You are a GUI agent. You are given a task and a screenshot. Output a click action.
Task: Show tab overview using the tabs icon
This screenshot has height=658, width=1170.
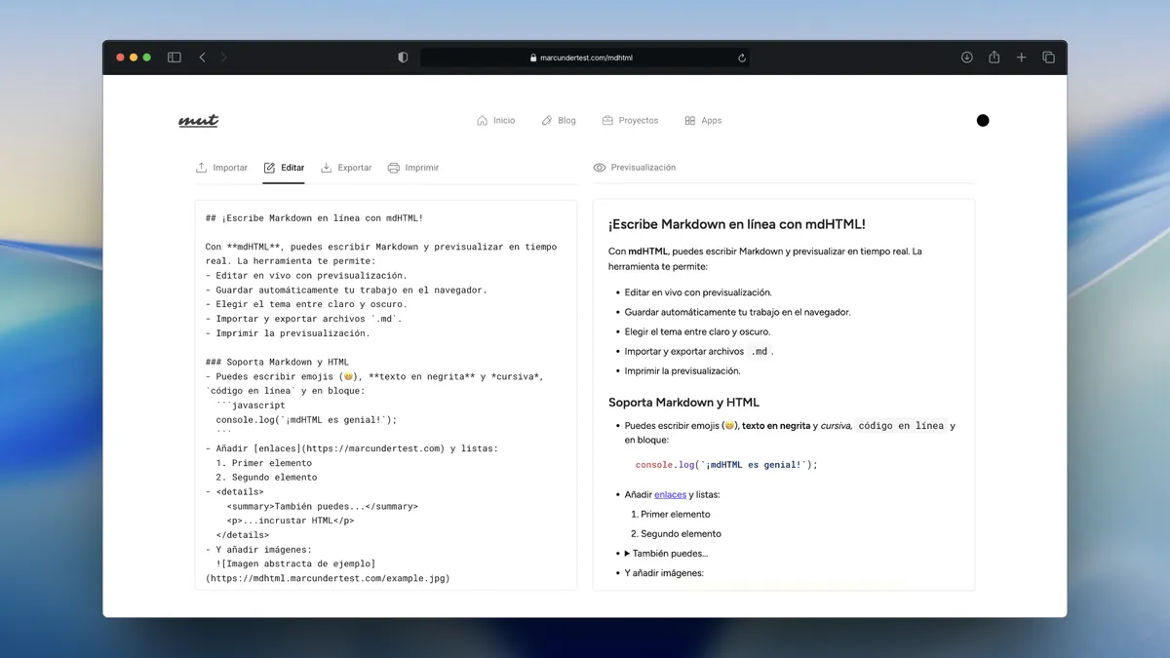point(1048,57)
